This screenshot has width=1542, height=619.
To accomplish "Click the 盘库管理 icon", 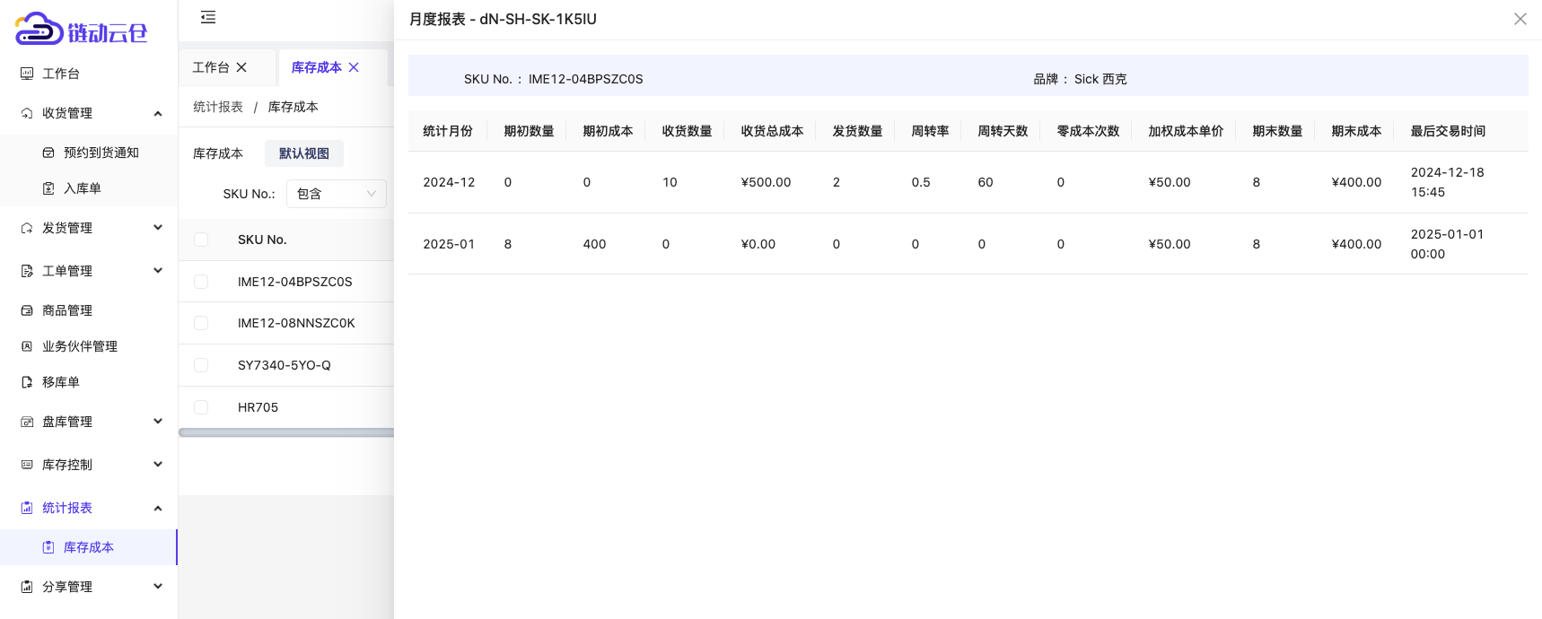I will (27, 422).
